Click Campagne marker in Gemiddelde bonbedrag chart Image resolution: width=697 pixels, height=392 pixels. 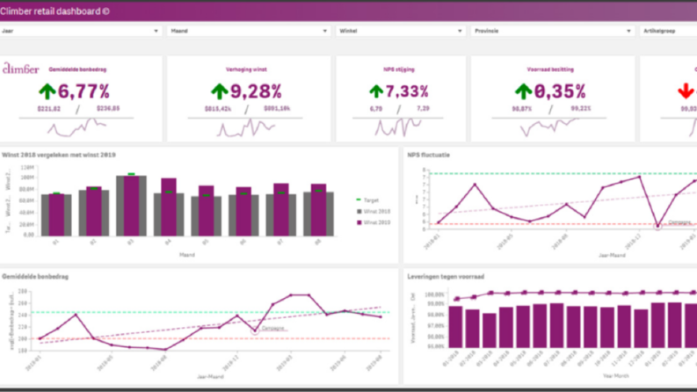(x=255, y=330)
